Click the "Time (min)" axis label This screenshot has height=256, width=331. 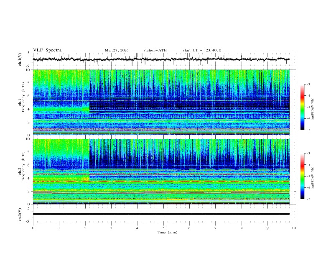click(167, 232)
